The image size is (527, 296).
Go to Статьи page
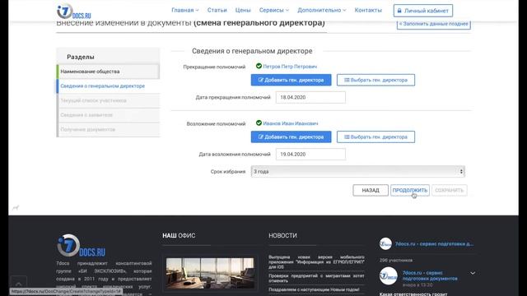pos(217,10)
